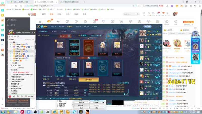Toggle the 开启对键 checkbox under team slots
The image size is (202, 114).
(56, 58)
